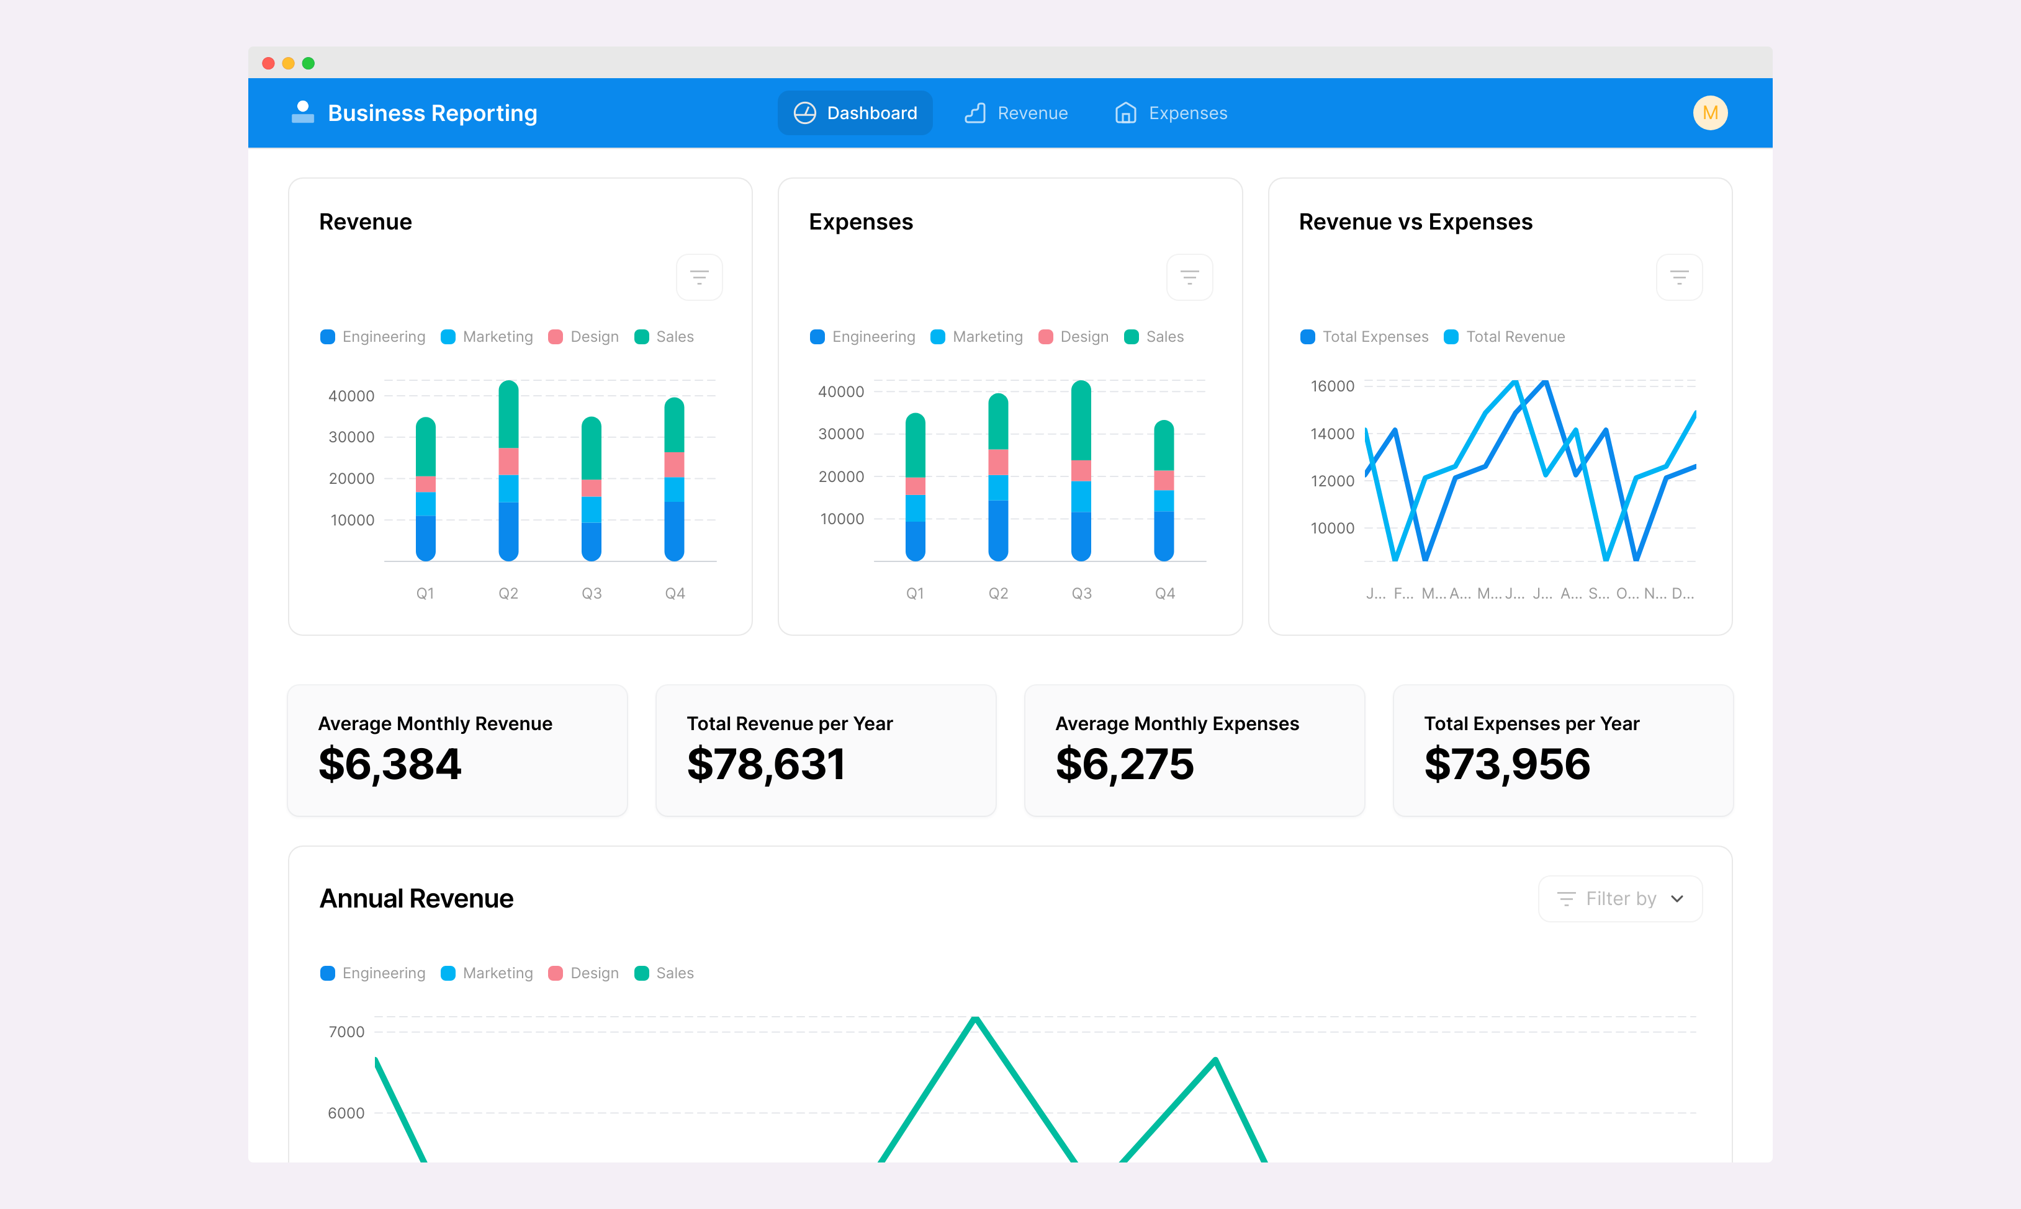The height and width of the screenshot is (1209, 2021).
Task: Toggle Design series in Revenue chart legend
Action: 583,336
